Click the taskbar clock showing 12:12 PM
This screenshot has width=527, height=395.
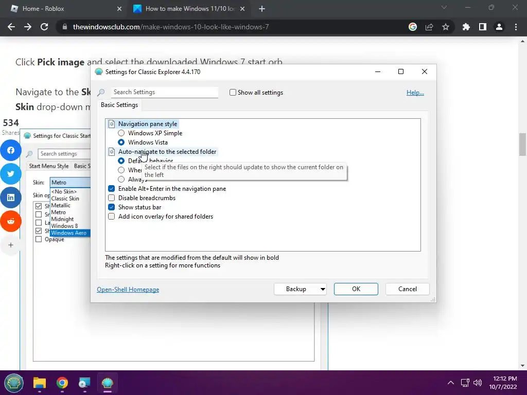503,383
